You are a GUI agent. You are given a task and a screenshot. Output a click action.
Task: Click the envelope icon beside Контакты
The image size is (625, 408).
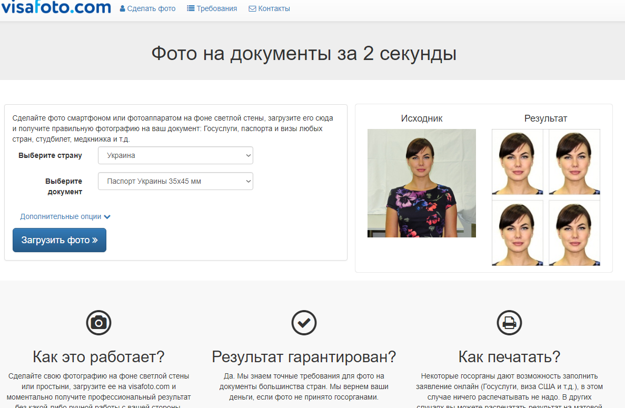coord(252,9)
